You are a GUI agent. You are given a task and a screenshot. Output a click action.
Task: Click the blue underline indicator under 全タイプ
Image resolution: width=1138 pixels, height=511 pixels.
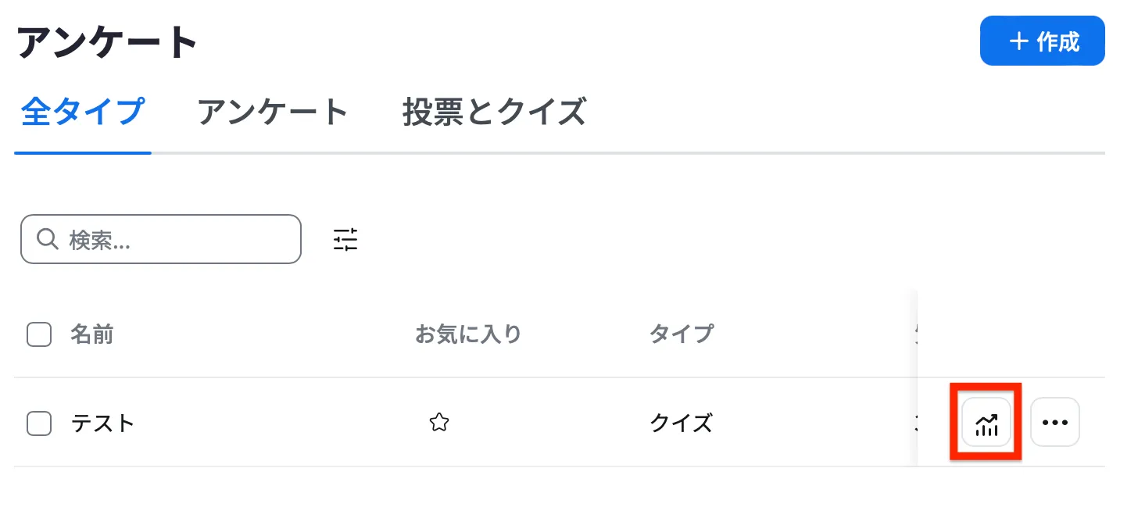coord(81,155)
